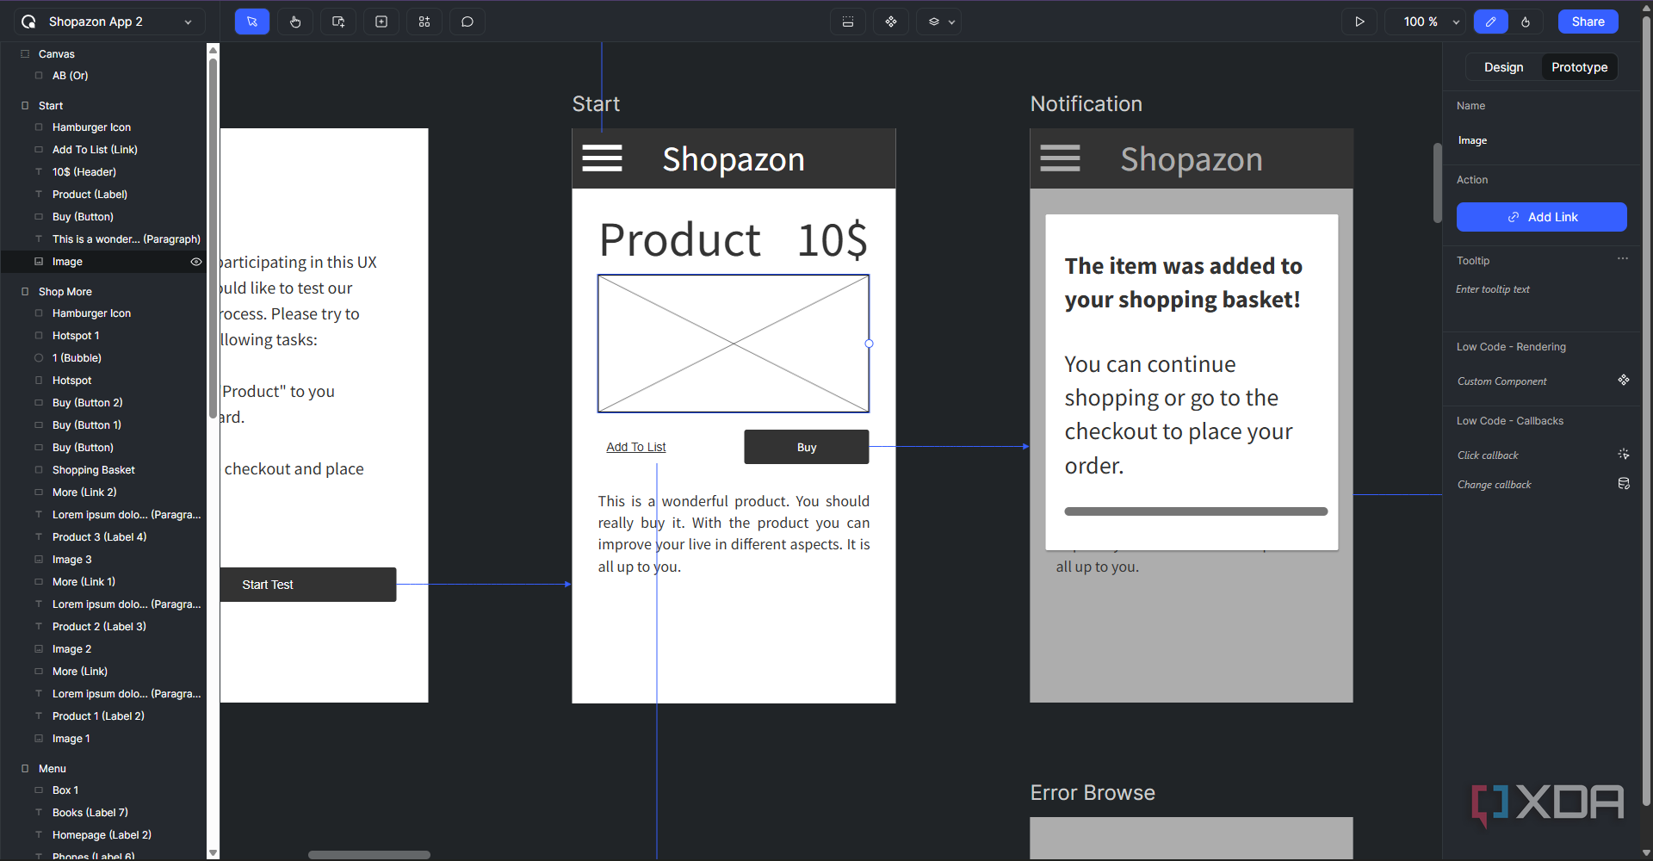This screenshot has height=861, width=1653.
Task: Click the Change callback database icon
Action: pos(1624,484)
